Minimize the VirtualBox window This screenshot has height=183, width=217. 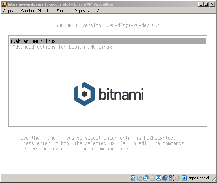[x=201, y=4]
